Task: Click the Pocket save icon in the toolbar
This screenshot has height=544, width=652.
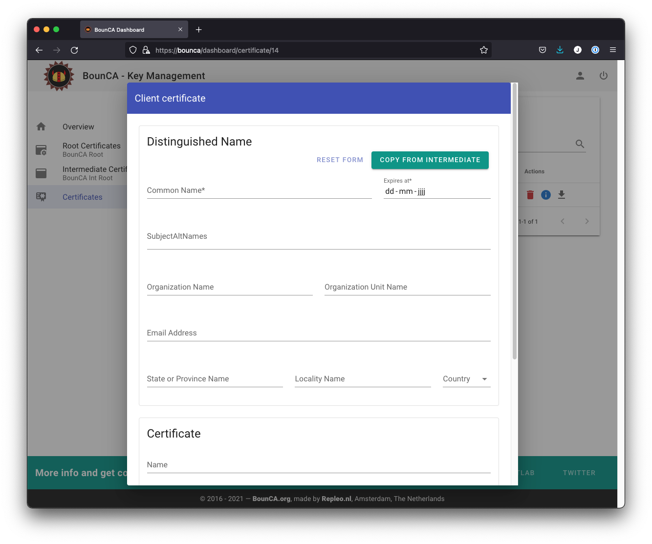Action: tap(542, 49)
